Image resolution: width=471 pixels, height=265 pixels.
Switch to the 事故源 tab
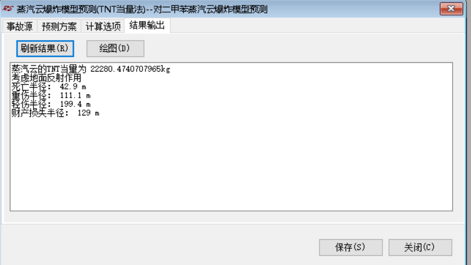point(20,26)
